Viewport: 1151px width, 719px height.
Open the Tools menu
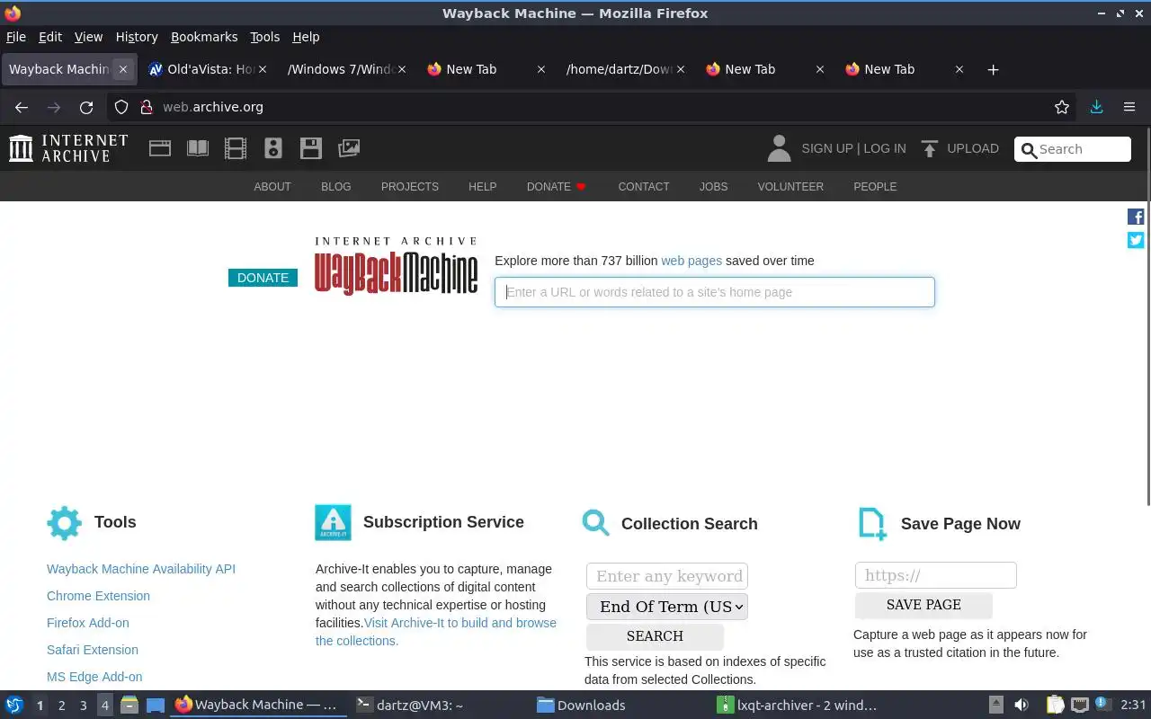click(265, 37)
